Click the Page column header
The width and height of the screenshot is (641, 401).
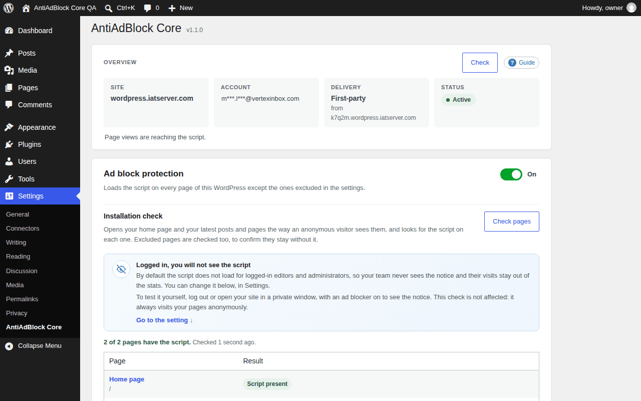(x=117, y=361)
